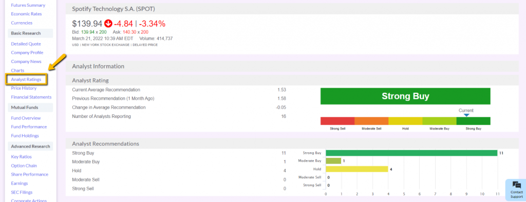Select Fund Overview under Mutual Funds
The image size is (526, 202).
tap(26, 118)
